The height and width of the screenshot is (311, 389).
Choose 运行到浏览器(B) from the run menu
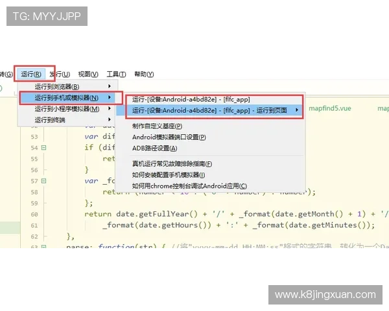[57, 87]
